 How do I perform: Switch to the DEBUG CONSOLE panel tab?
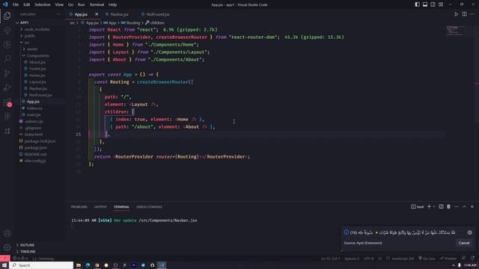pos(149,207)
